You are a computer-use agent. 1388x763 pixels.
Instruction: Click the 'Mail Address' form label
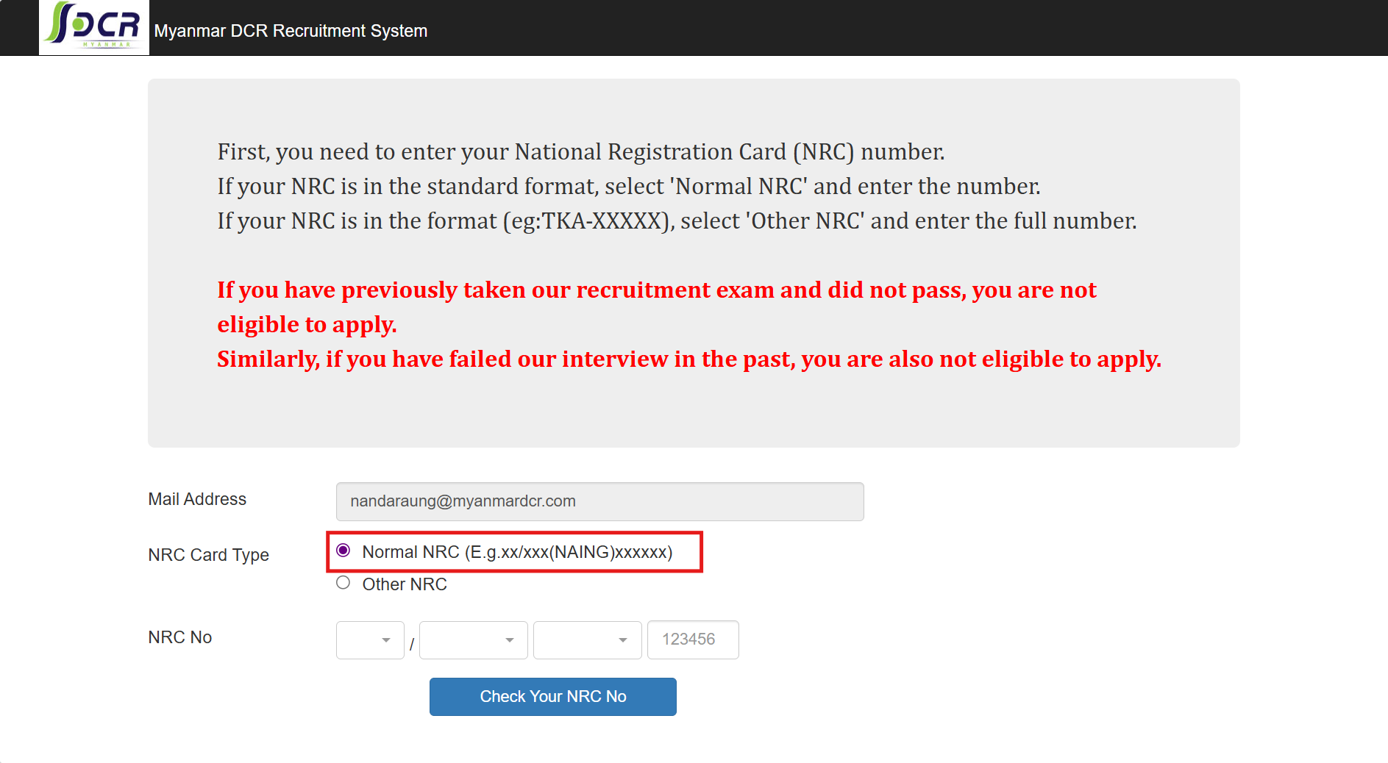tap(197, 499)
